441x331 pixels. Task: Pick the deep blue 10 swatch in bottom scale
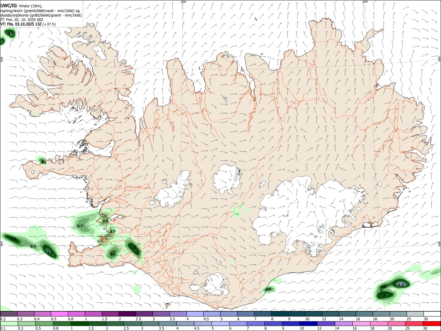click(x=308, y=323)
